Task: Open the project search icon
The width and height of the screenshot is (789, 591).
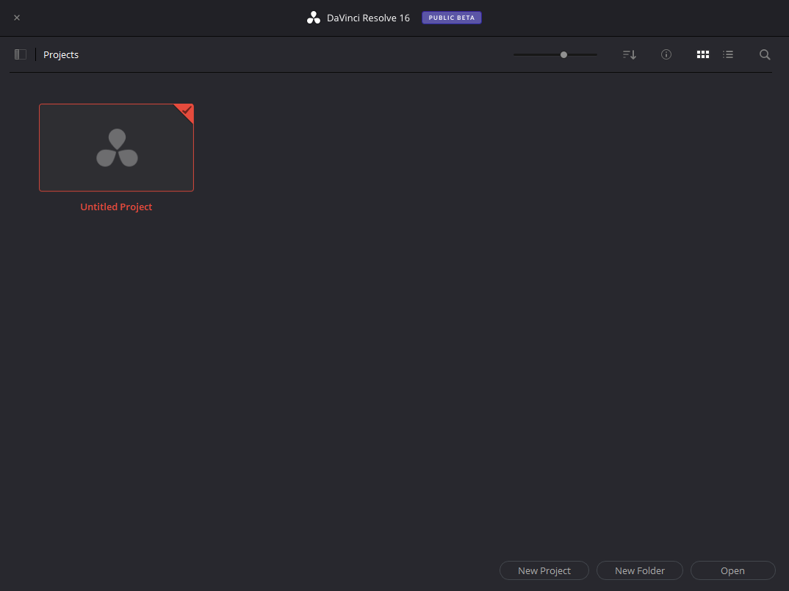Action: (765, 54)
